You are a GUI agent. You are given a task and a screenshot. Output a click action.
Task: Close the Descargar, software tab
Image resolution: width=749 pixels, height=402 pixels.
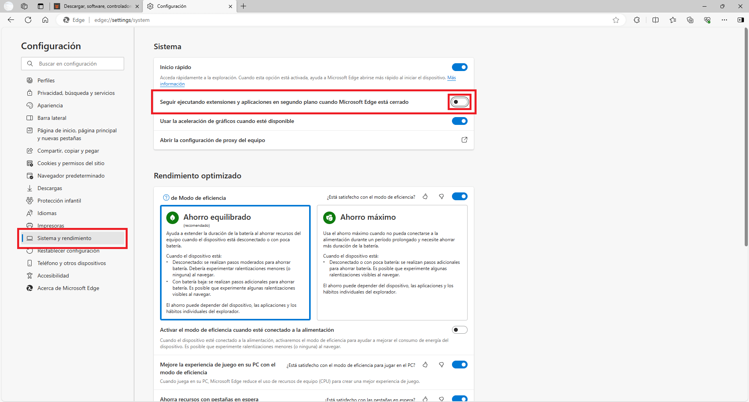[137, 6]
